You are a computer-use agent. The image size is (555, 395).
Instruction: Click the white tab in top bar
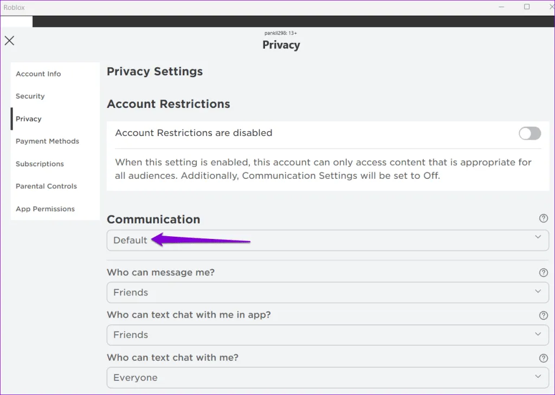pyautogui.click(x=16, y=22)
